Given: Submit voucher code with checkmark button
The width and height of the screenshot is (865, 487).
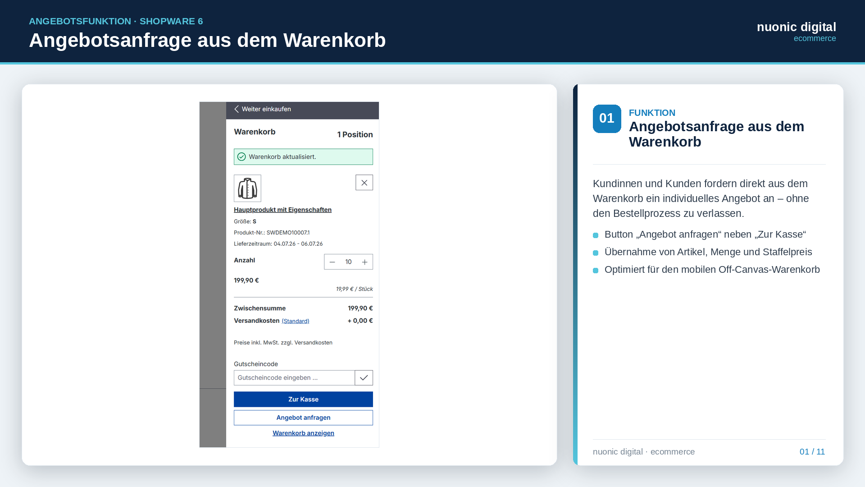Looking at the screenshot, I should (x=364, y=378).
